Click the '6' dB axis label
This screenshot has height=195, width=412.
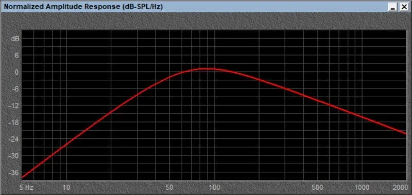click(x=17, y=56)
